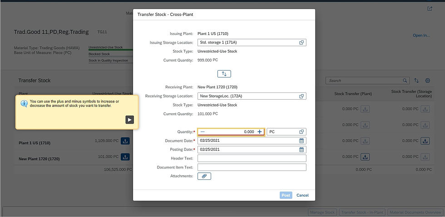Image resolution: width=445 pixels, height=217 pixels.
Task: Open the Document Date calendar picker
Action: click(x=302, y=140)
